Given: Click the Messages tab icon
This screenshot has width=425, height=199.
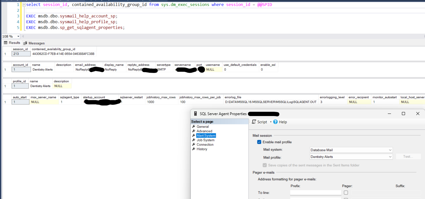Looking at the screenshot, I should coord(25,43).
